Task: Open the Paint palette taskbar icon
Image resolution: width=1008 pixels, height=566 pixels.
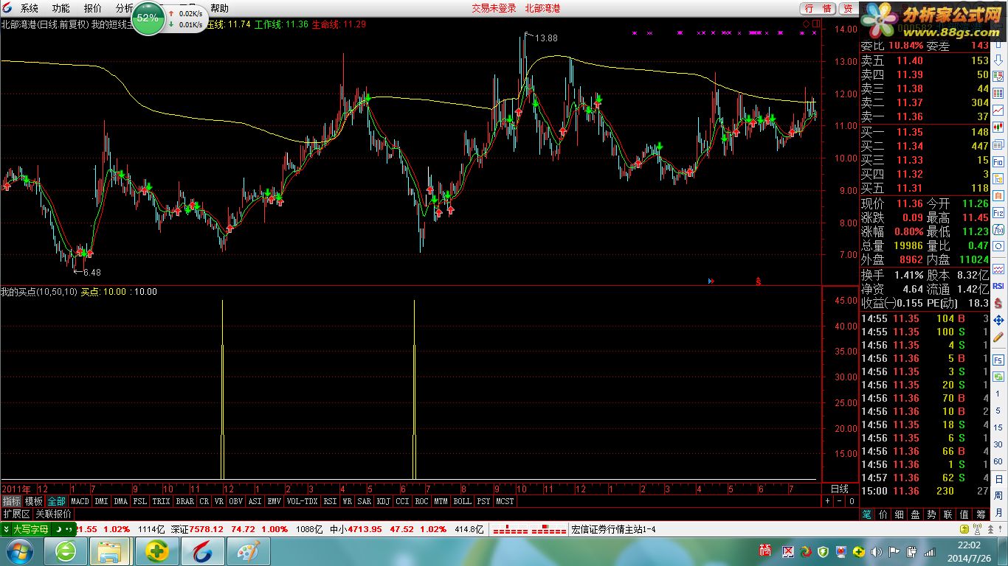Action: tap(248, 551)
